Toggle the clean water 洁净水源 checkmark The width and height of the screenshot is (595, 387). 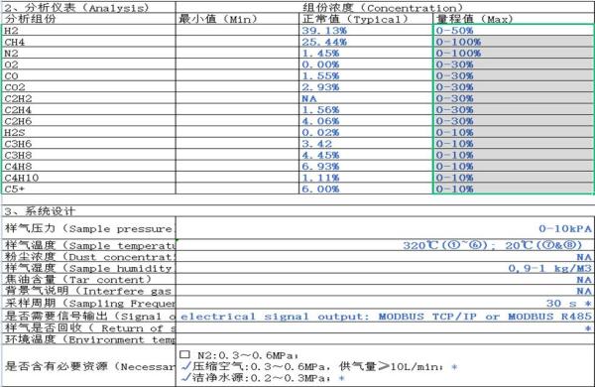click(186, 377)
